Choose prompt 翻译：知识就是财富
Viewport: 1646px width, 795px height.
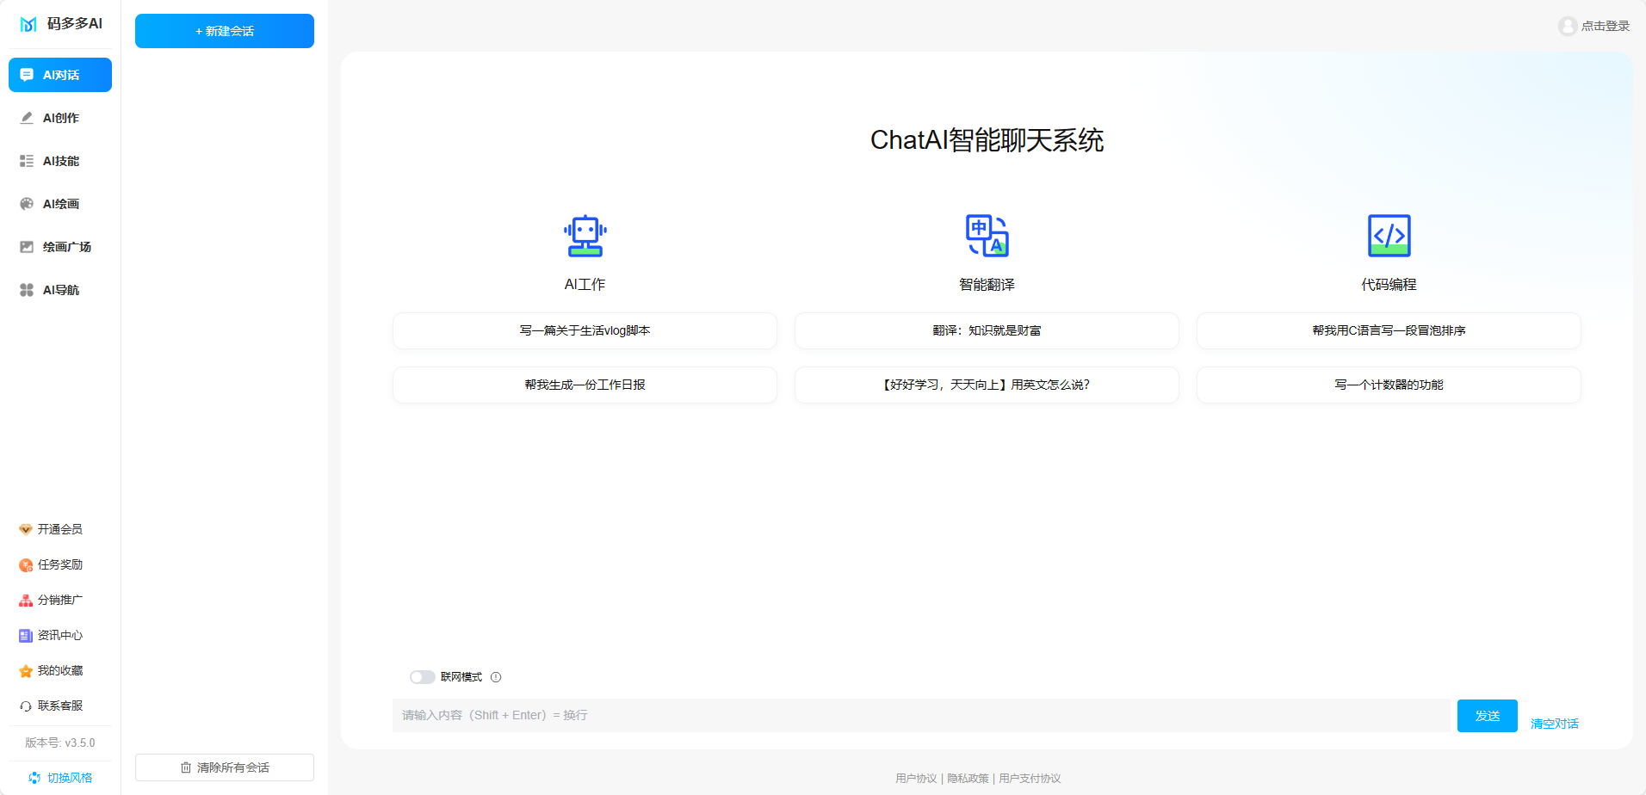(987, 330)
